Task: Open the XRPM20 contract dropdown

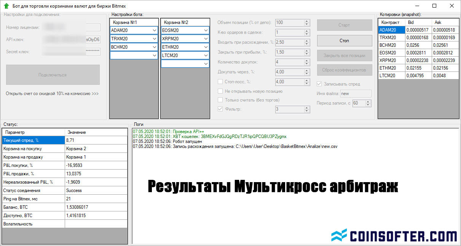Action: [x=206, y=39]
